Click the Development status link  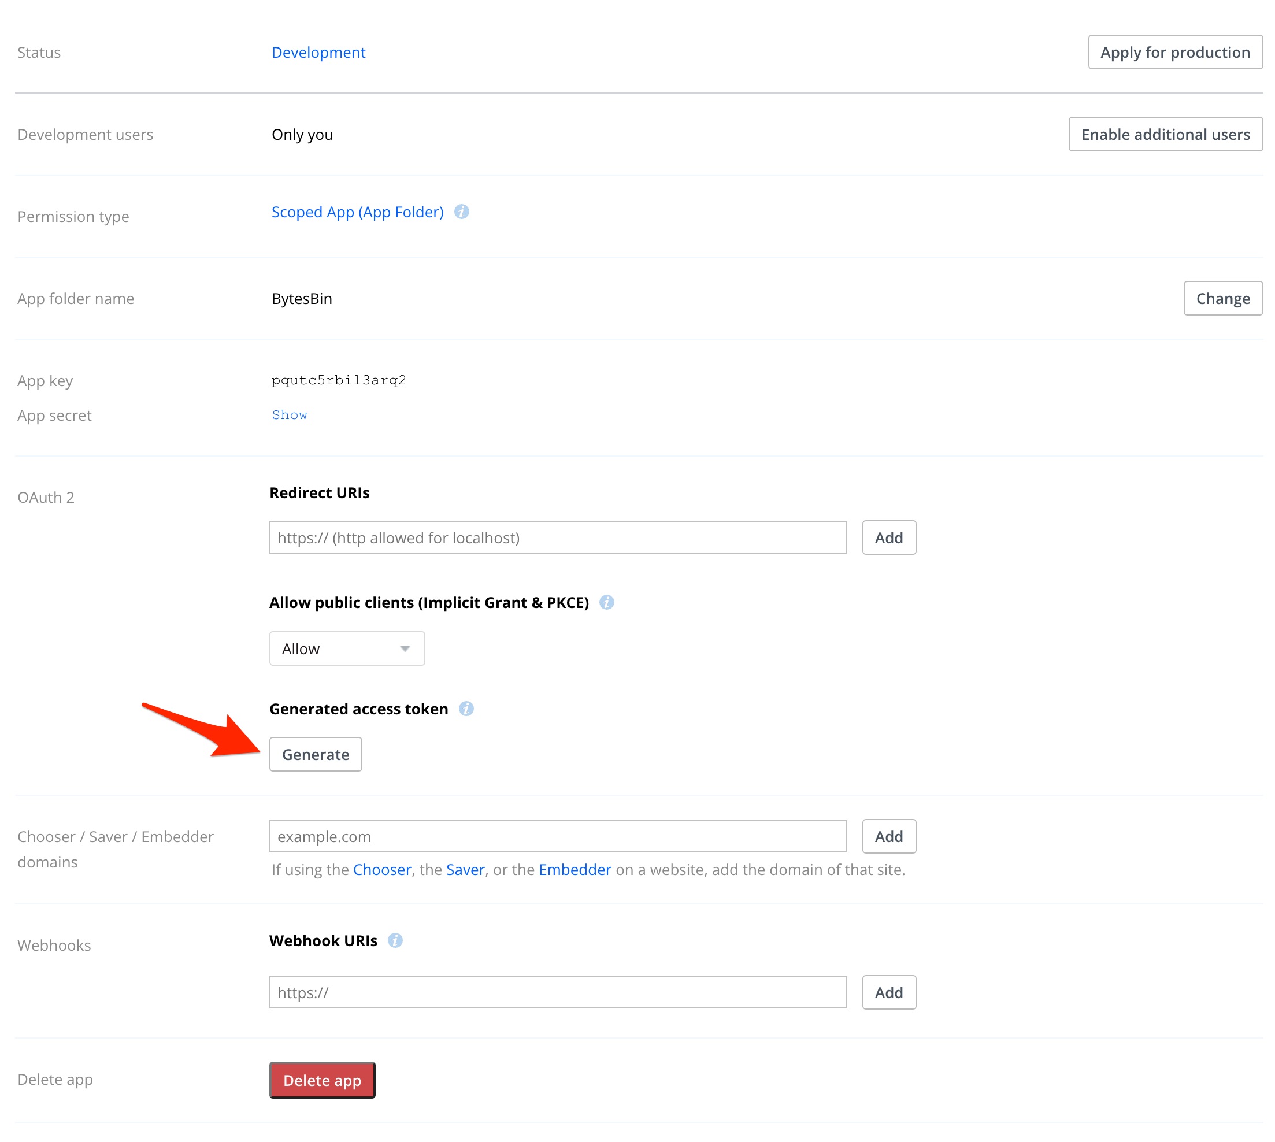318,51
